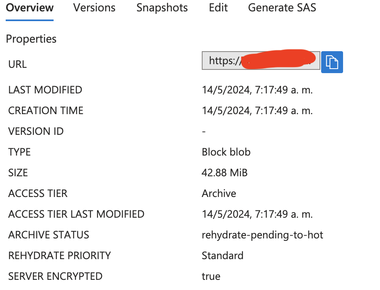Click the blue copy-to-clipboard button beside URL
380x290 pixels.
point(332,62)
